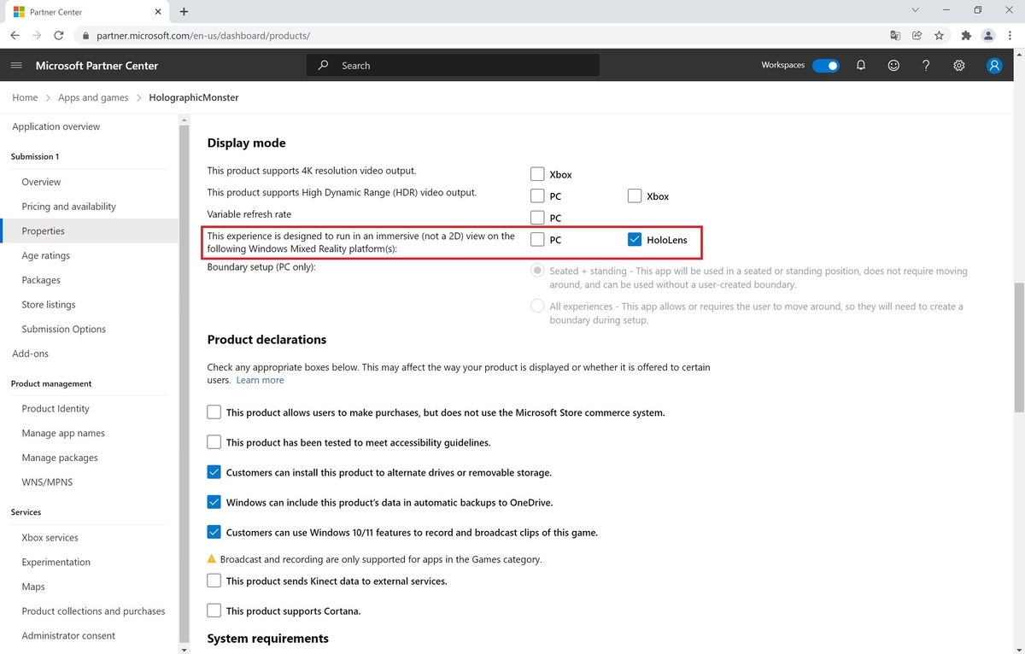This screenshot has width=1025, height=654.
Task: View site security lock info
Action: click(85, 36)
